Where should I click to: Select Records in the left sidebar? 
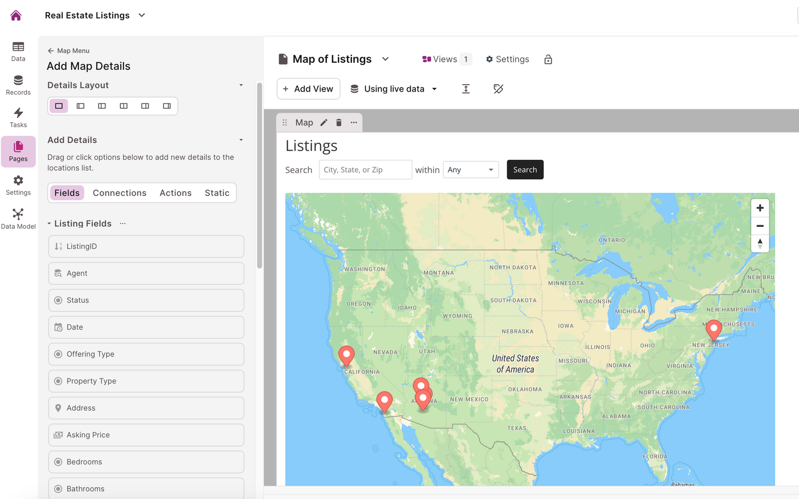[18, 85]
